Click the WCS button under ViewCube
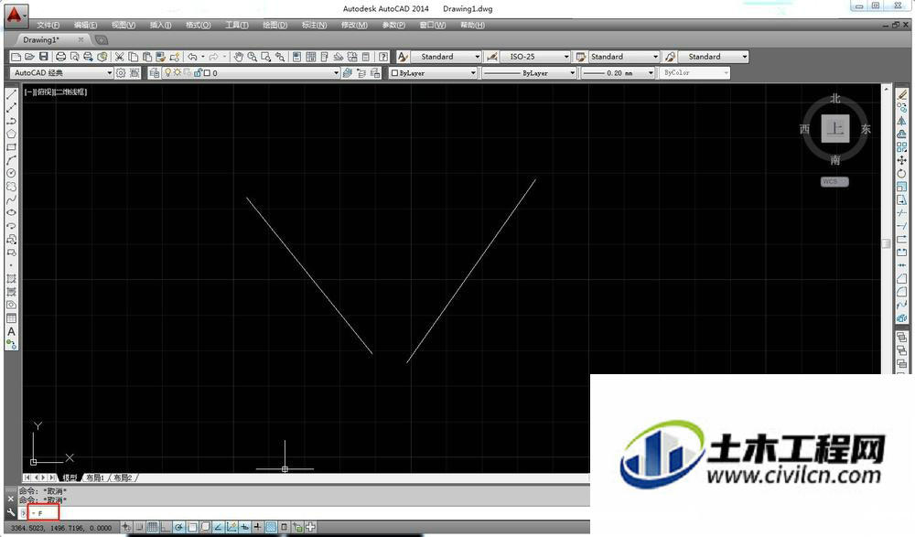 [834, 181]
